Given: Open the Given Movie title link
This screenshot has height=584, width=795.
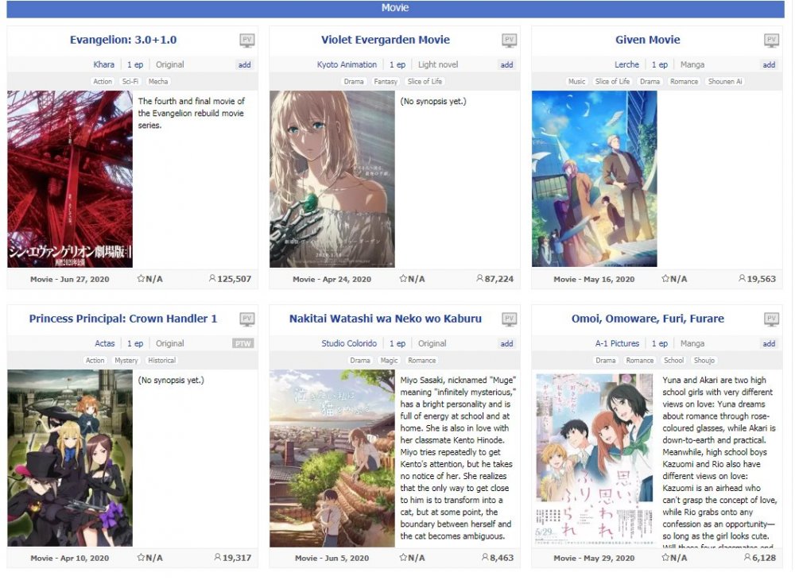Looking at the screenshot, I should point(647,40).
